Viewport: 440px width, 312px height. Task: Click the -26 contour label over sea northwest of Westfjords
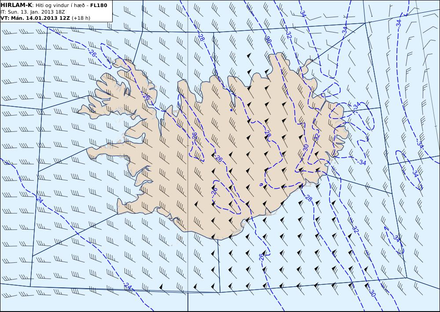[x=92, y=53]
